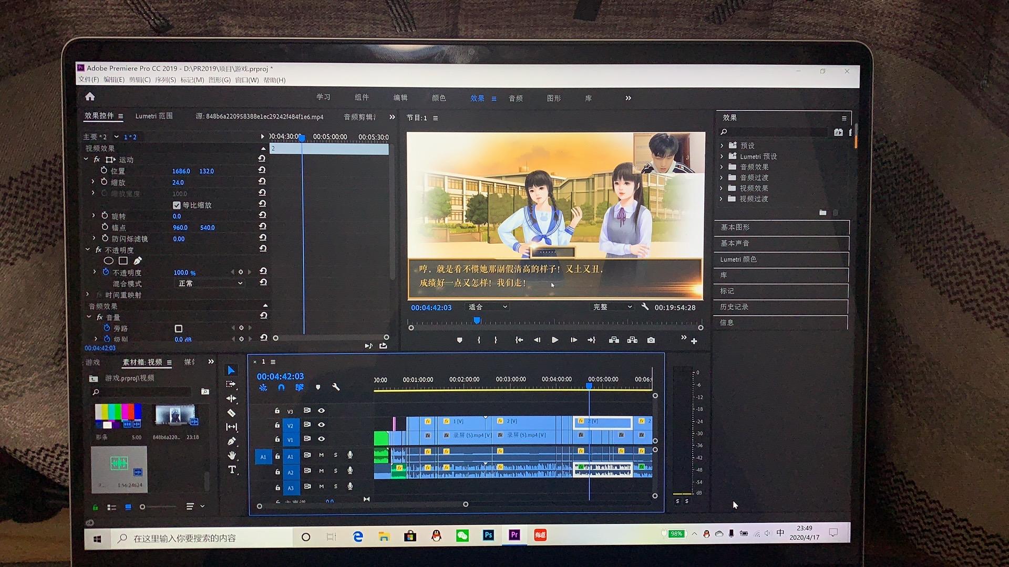Export frame with camera icon
The width and height of the screenshot is (1009, 567).
(651, 340)
